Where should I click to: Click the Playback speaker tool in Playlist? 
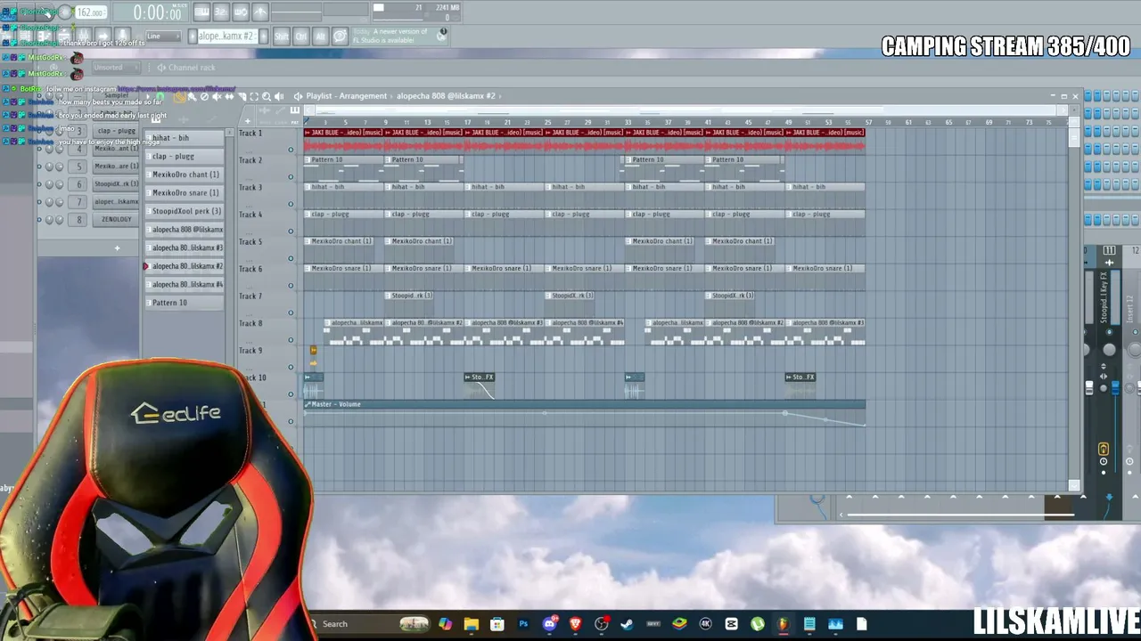279,96
